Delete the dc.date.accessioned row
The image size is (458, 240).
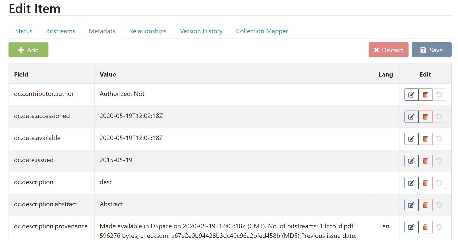pyautogui.click(x=425, y=117)
